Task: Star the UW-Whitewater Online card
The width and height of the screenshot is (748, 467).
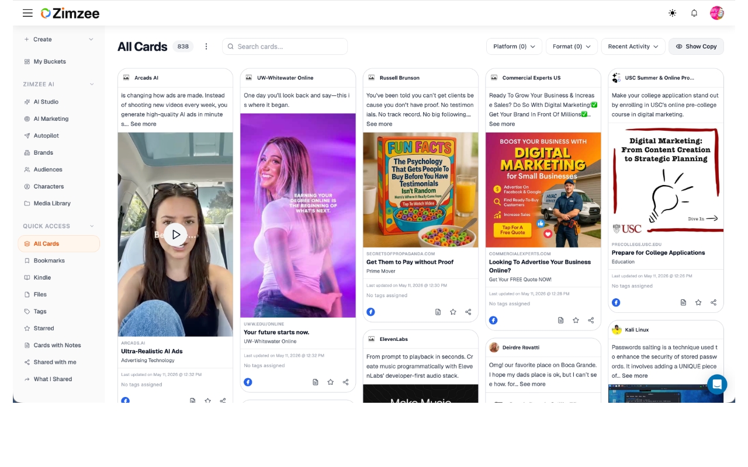Action: [331, 382]
